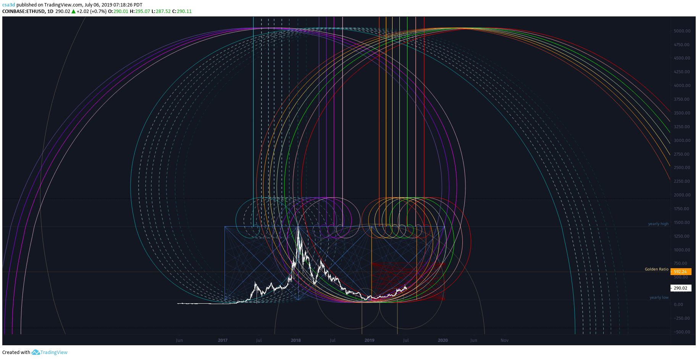Click the −250.00 price axis label
Screen dimensions: 698x359
point(682,318)
